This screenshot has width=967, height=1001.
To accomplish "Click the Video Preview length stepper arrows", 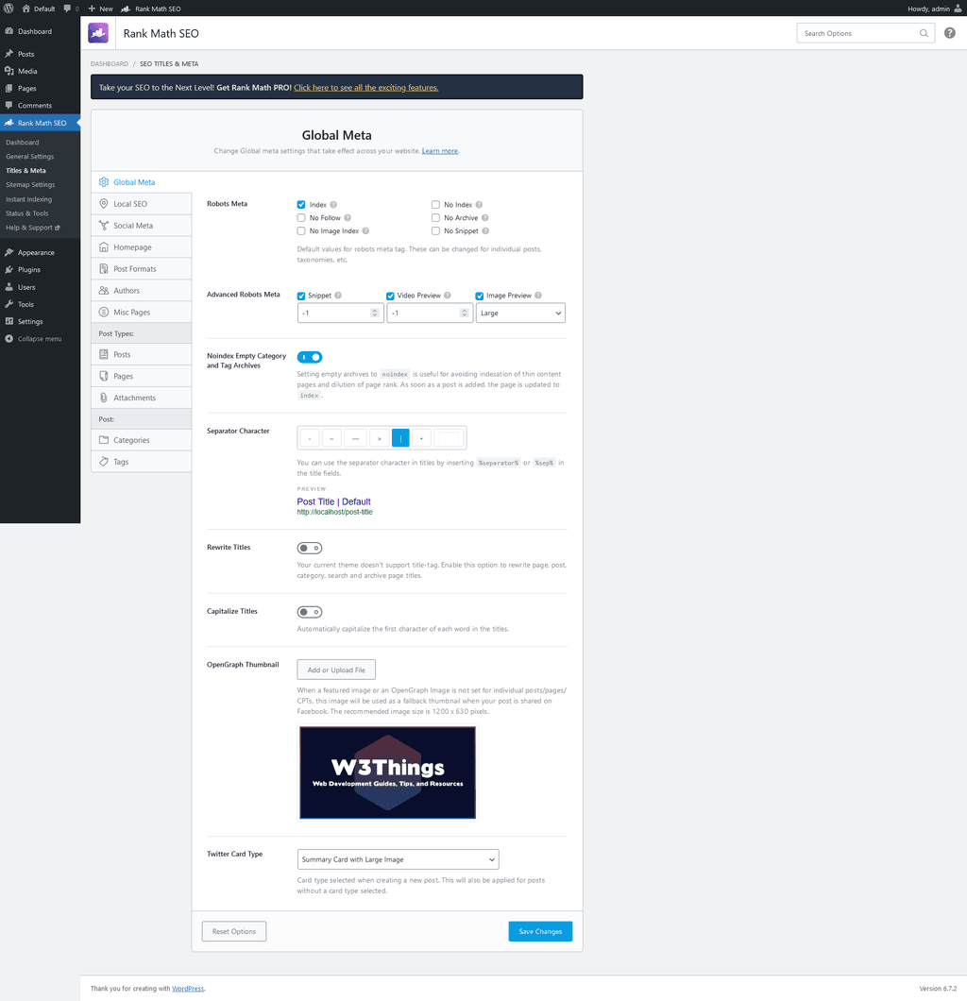I will (x=464, y=313).
